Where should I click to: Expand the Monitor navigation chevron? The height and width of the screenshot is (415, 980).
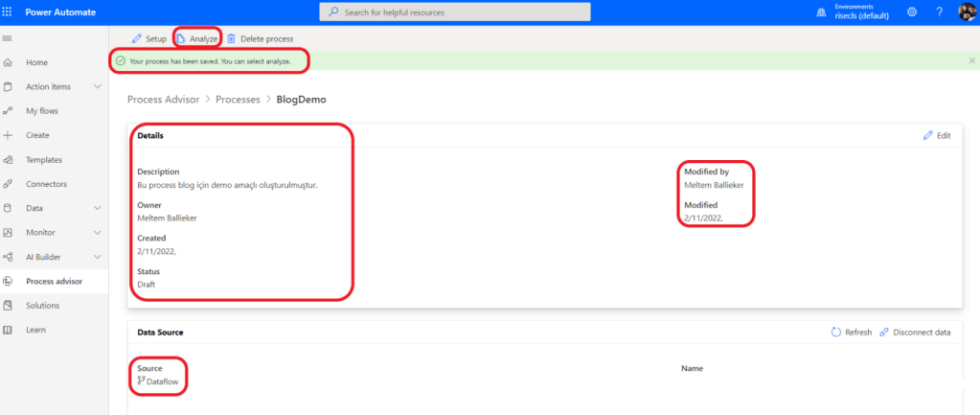(x=97, y=233)
